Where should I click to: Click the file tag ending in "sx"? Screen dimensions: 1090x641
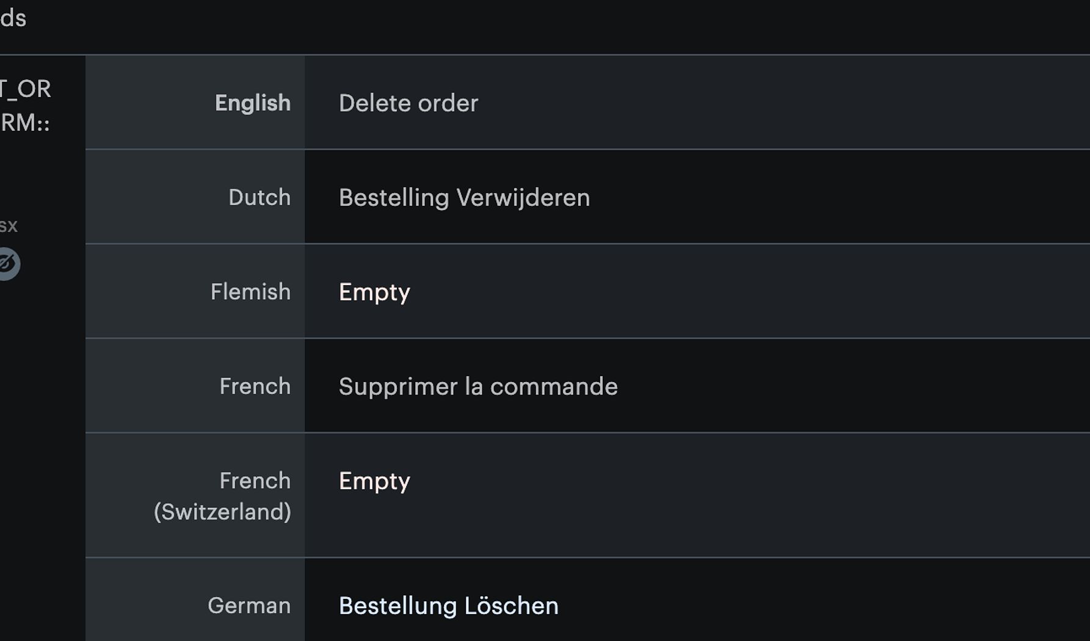click(9, 226)
